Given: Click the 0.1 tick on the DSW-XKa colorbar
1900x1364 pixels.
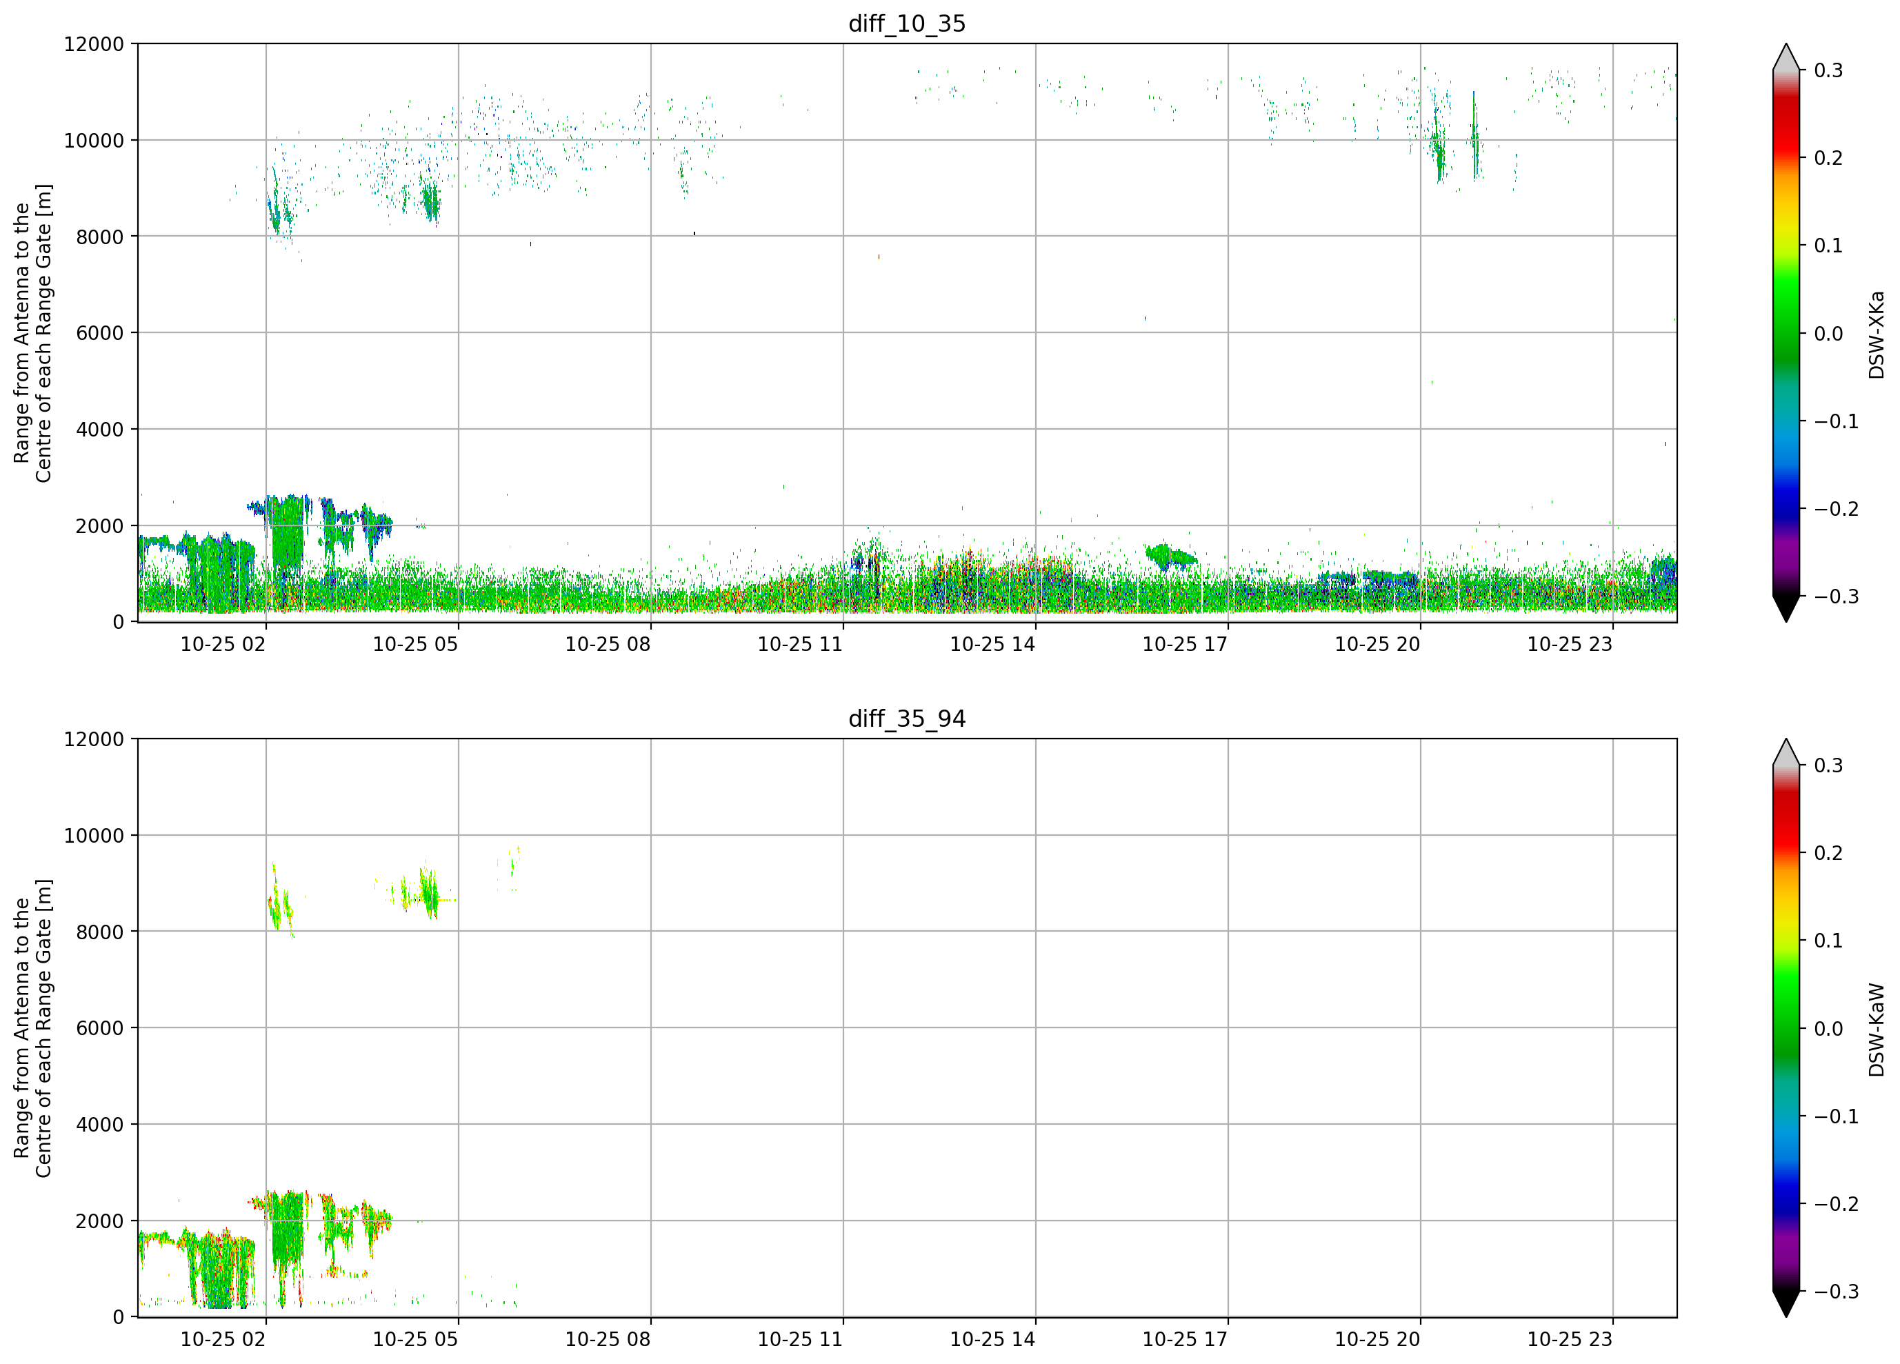Looking at the screenshot, I should point(1829,246).
